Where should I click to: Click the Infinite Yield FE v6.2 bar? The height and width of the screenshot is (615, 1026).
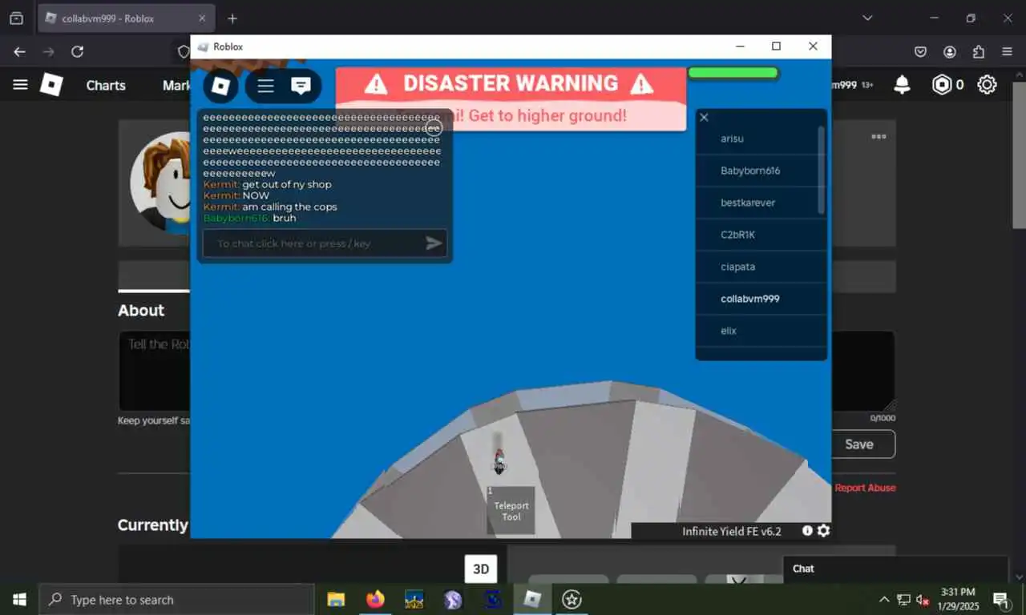tap(731, 531)
